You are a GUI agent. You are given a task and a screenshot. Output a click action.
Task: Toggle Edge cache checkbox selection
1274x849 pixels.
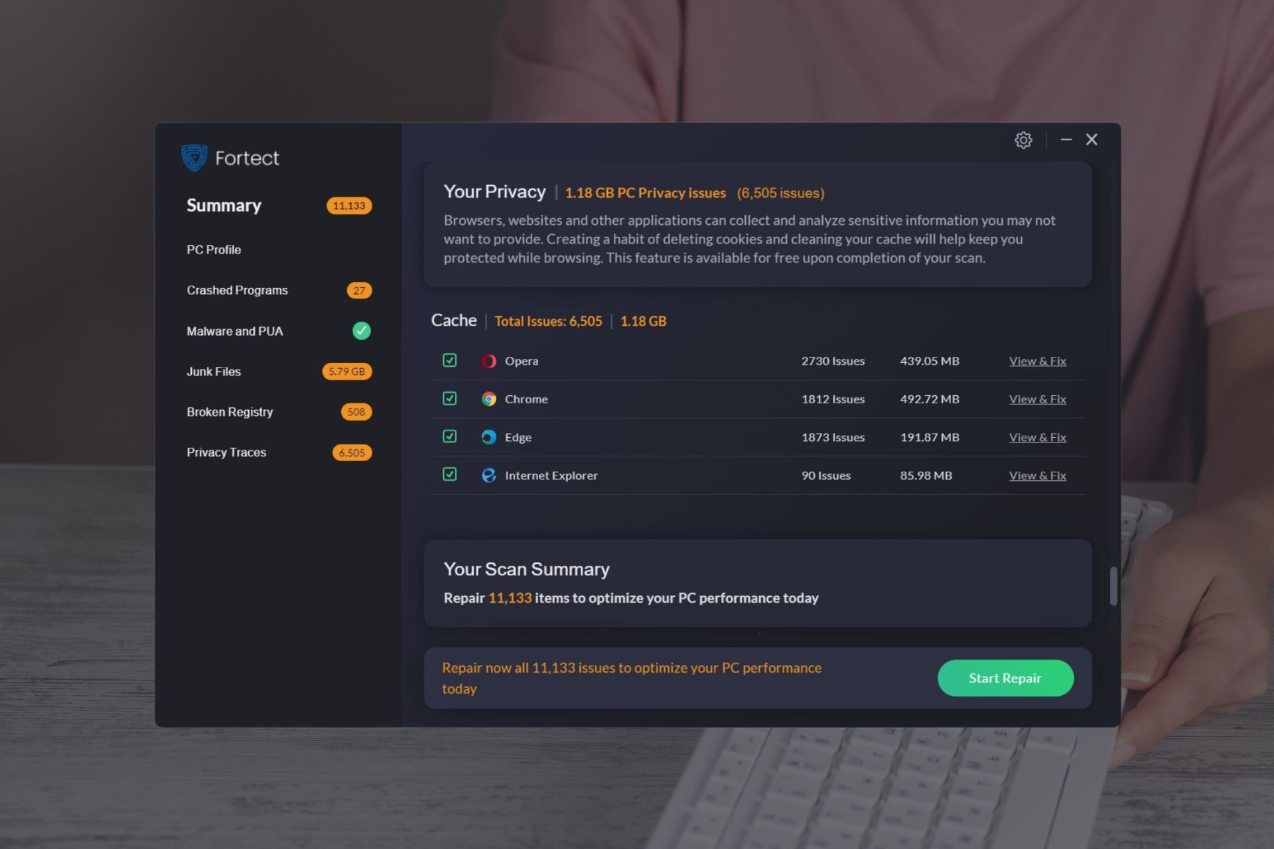pyautogui.click(x=449, y=436)
